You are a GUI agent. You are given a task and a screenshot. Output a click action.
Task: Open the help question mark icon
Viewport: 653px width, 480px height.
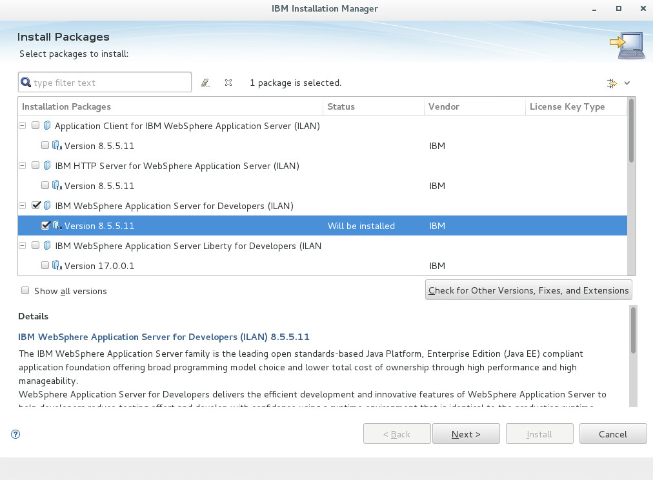pyautogui.click(x=15, y=434)
